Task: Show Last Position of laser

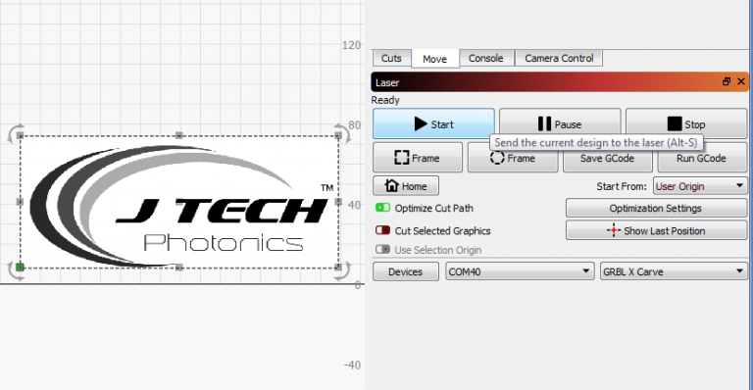Action: 656,230
